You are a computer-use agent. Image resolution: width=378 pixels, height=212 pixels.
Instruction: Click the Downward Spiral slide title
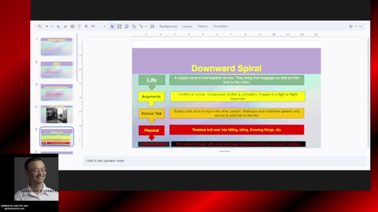coord(227,68)
